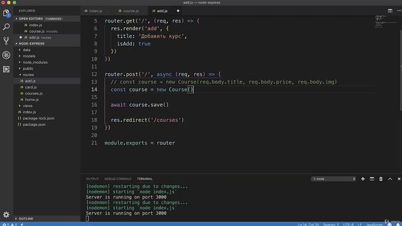Open root index.js file in explorer
402x226 pixels.
click(x=30, y=112)
